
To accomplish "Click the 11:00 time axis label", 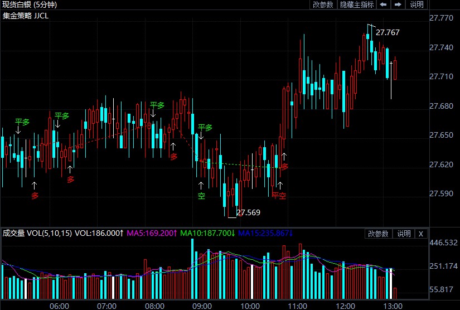I will point(298,306).
